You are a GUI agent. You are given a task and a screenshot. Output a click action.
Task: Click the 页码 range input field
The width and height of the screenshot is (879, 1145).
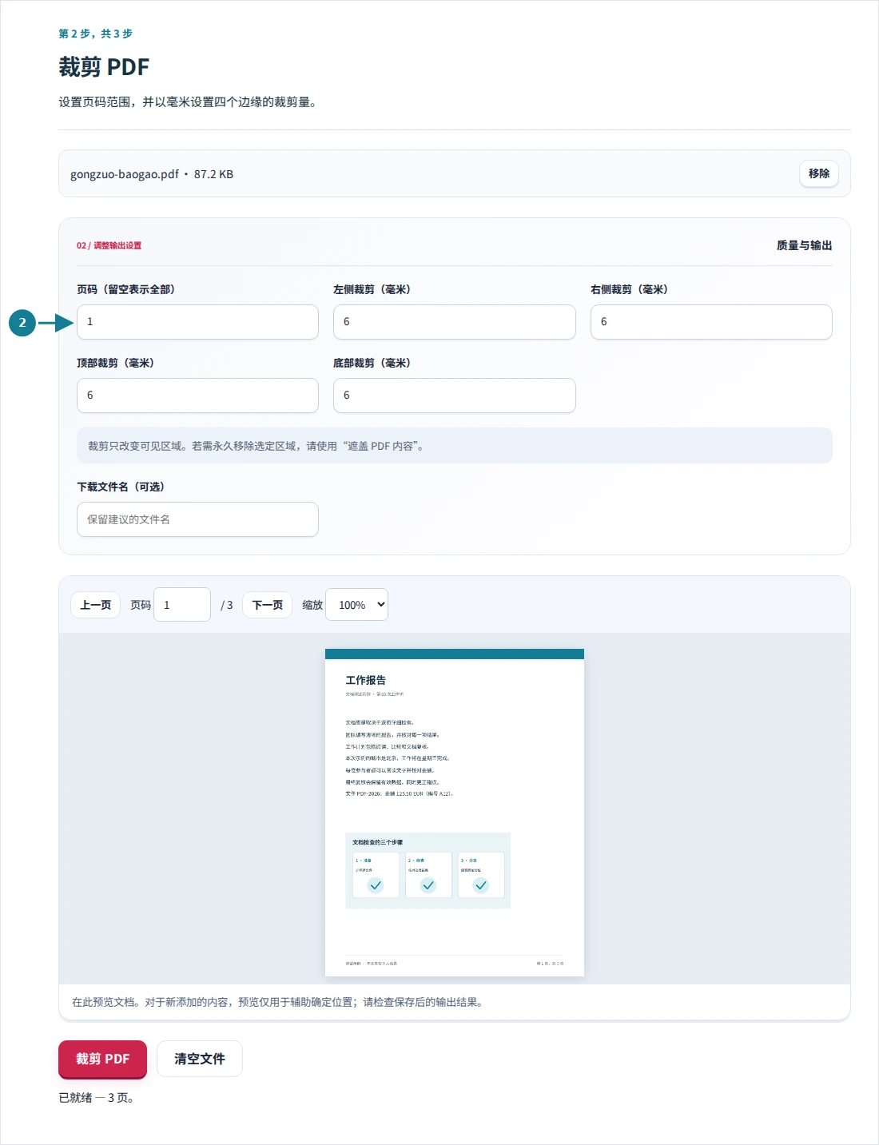pos(197,322)
